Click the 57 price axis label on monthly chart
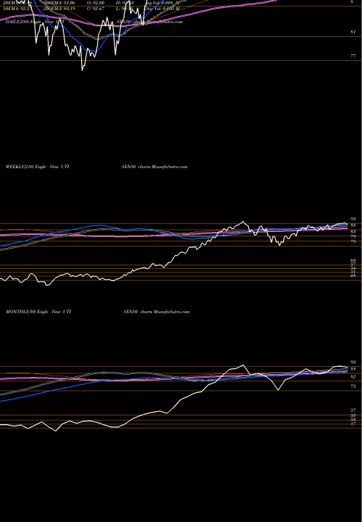The image size is (362, 522). pyautogui.click(x=353, y=410)
